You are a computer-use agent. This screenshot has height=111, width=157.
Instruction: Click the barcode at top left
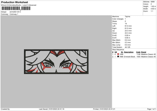[16, 8]
